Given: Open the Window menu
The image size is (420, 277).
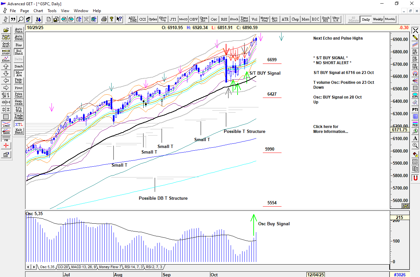Looking at the screenshot, I should [x=81, y=10].
